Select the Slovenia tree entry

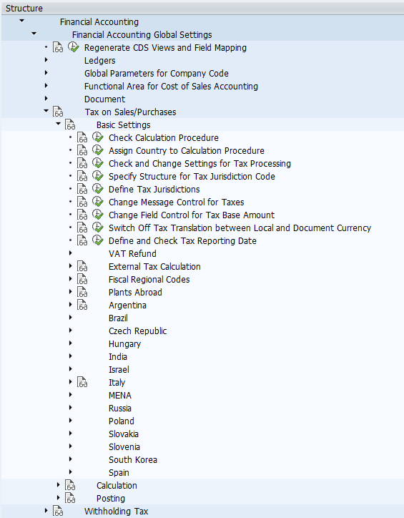124,447
